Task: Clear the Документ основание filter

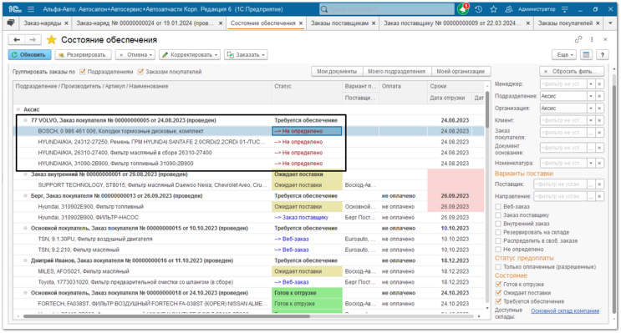Action: [599, 148]
